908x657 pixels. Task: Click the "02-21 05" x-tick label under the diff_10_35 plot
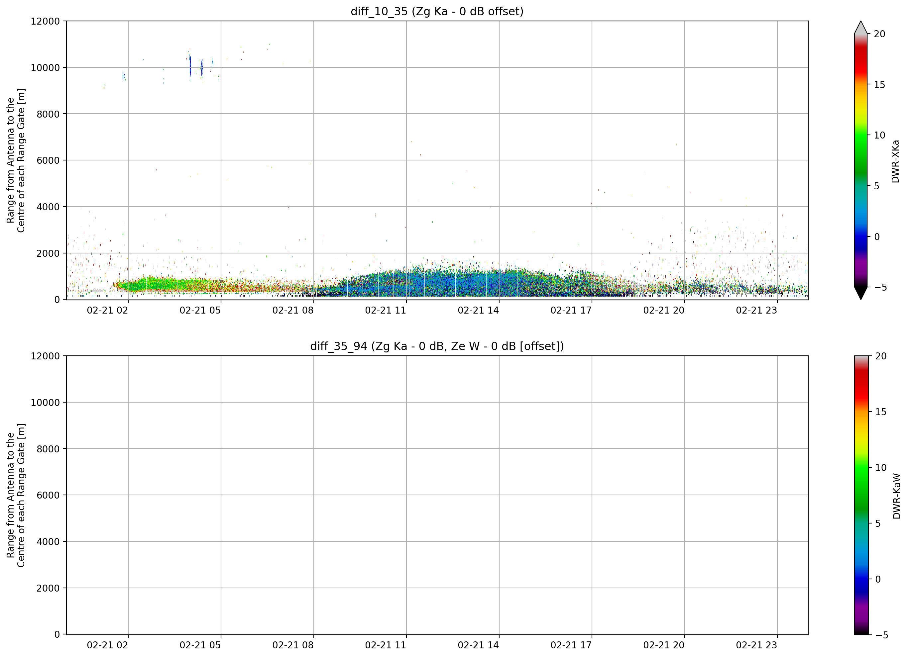200,311
